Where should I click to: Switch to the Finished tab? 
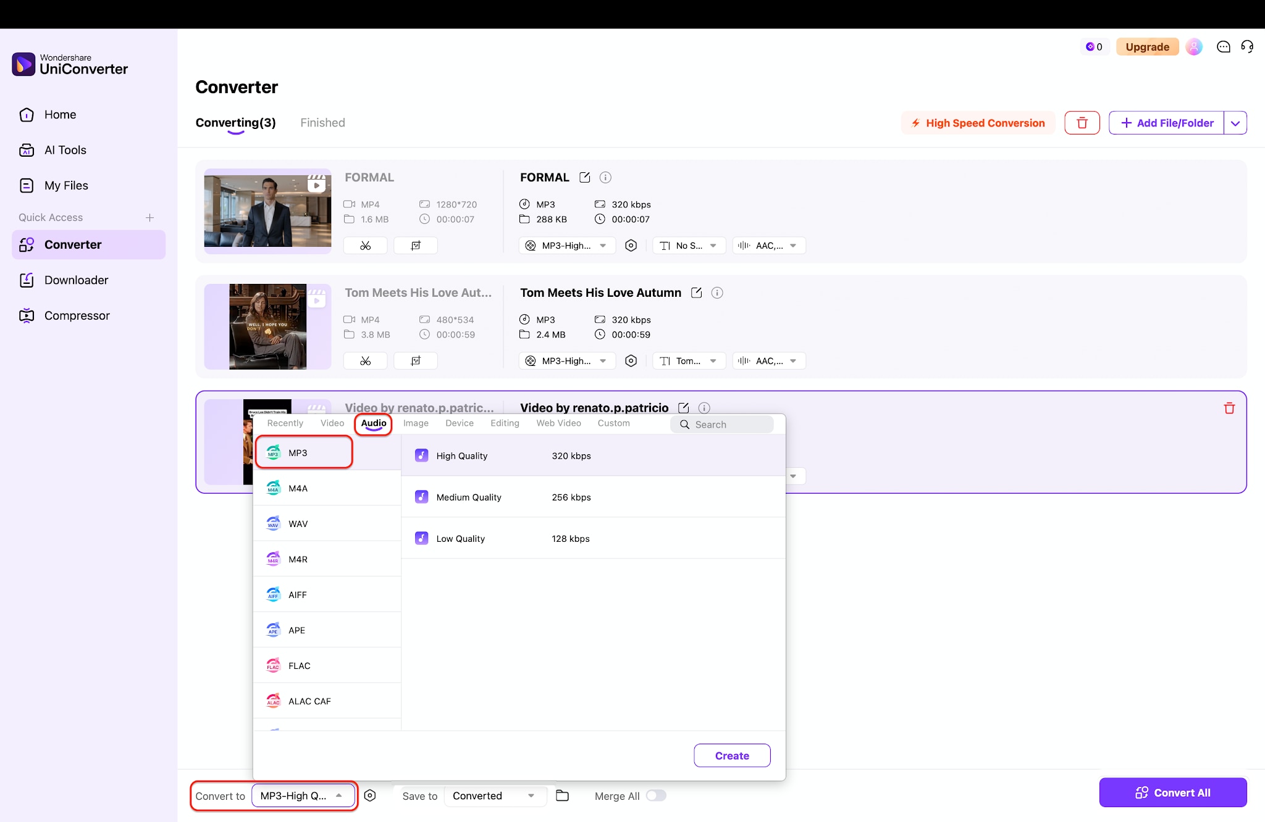click(x=322, y=123)
